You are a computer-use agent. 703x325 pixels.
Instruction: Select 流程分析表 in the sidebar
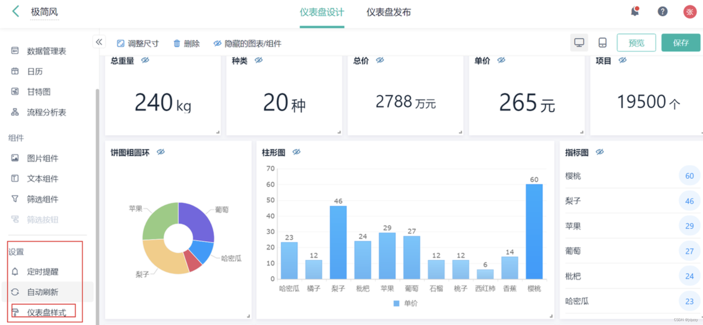coord(47,112)
